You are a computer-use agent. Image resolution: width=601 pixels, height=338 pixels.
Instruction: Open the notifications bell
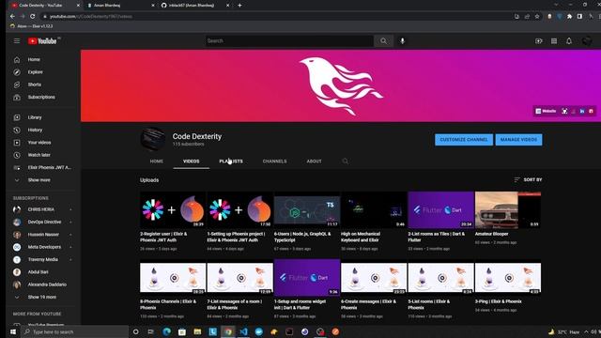pos(569,41)
